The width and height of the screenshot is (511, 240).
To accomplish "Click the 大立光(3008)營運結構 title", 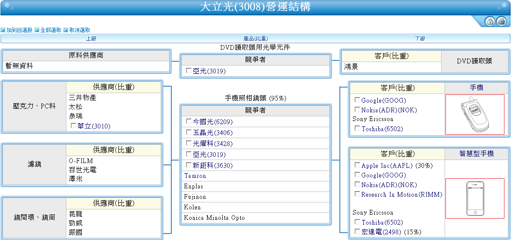I will 255,7.
